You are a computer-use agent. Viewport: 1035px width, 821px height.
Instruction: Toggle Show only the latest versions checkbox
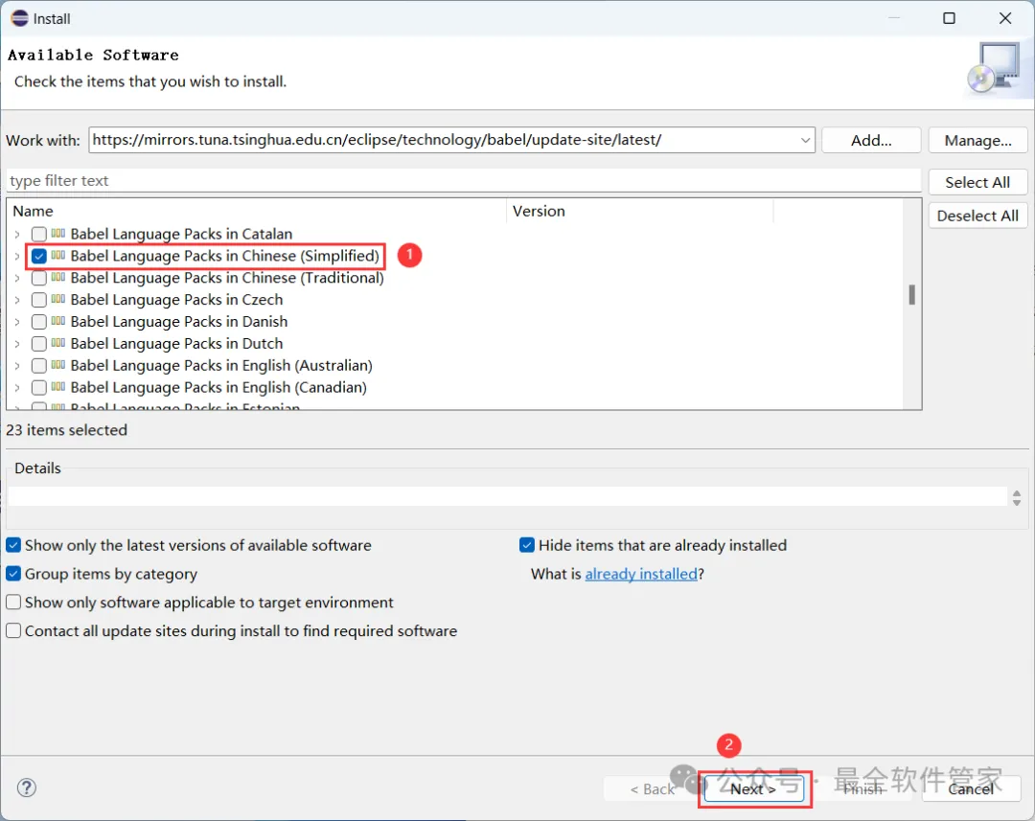coord(13,545)
